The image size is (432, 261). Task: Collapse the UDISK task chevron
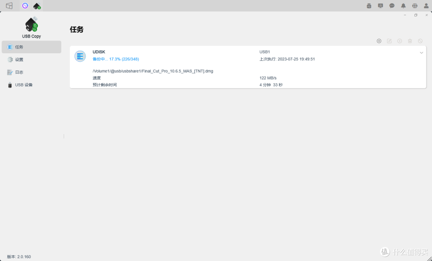(x=421, y=53)
